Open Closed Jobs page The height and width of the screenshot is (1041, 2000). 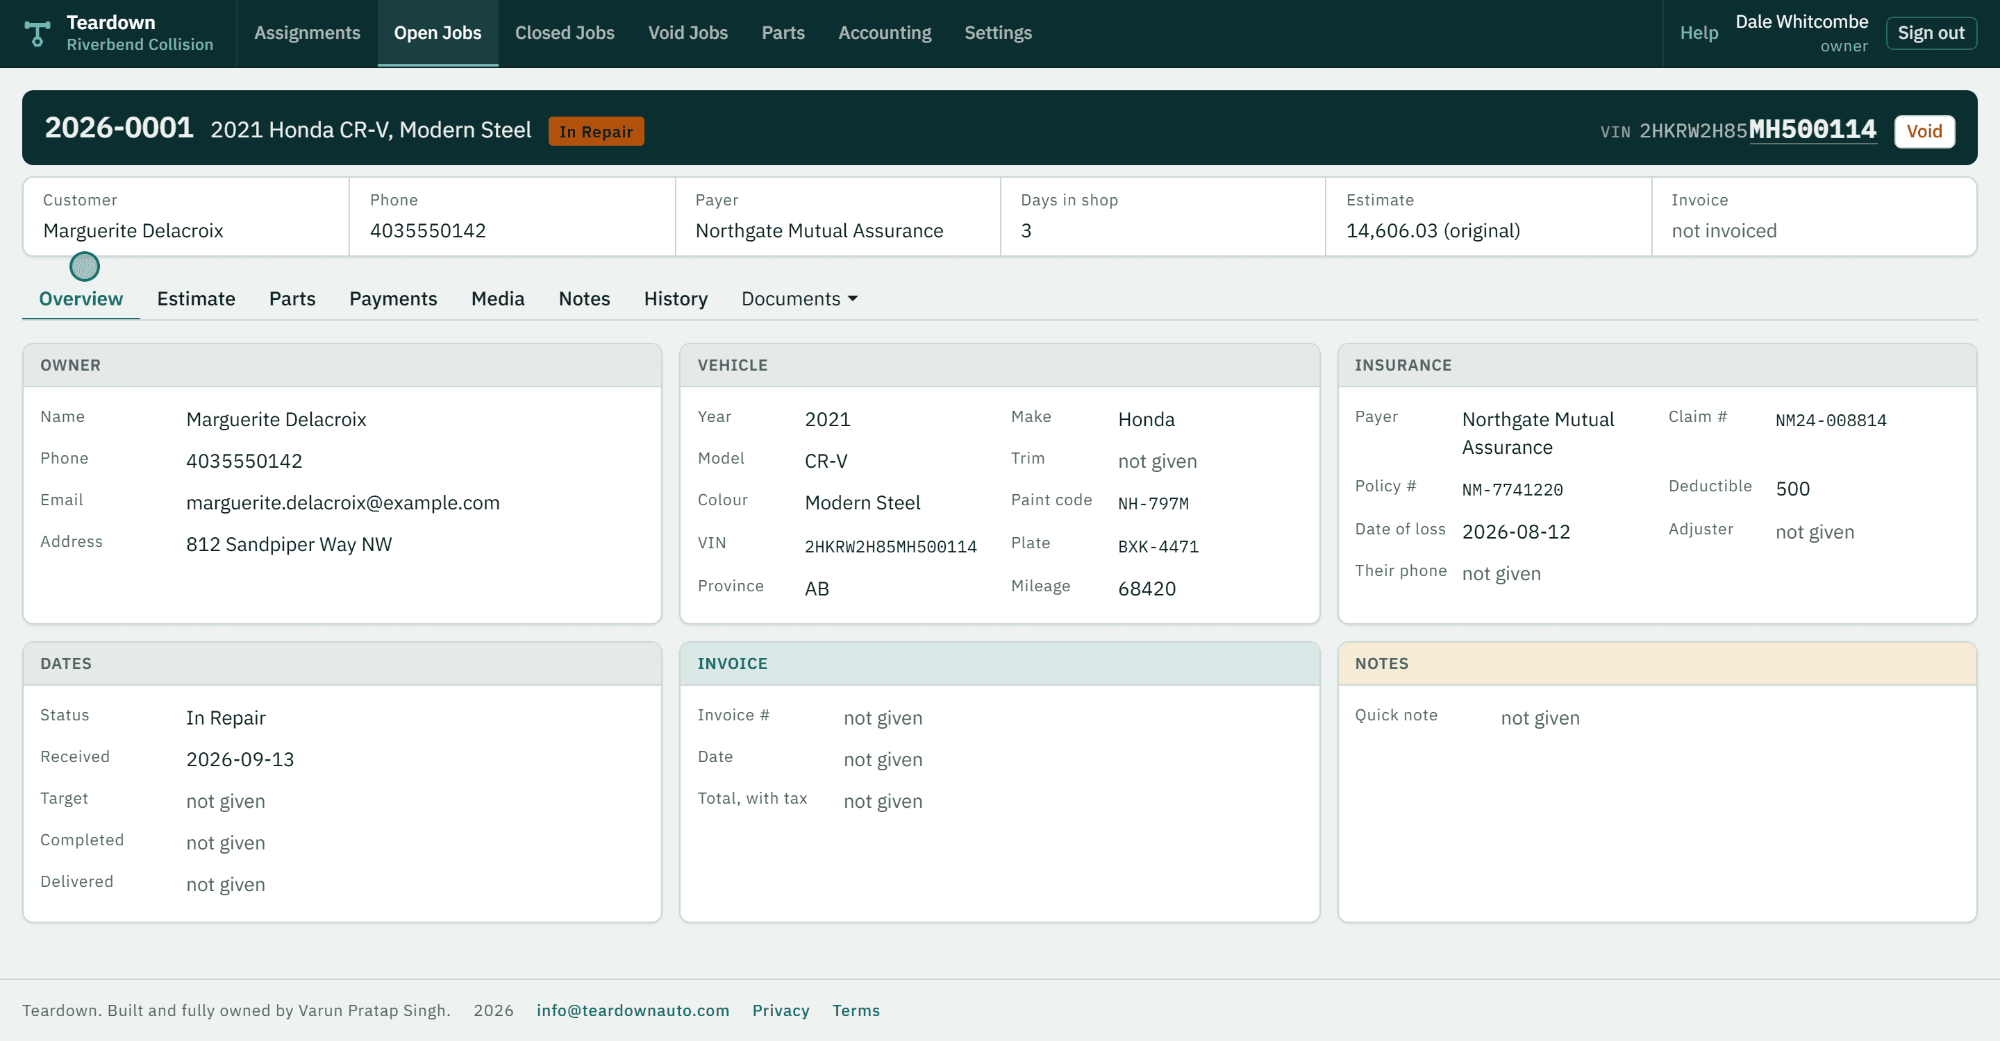click(x=565, y=33)
